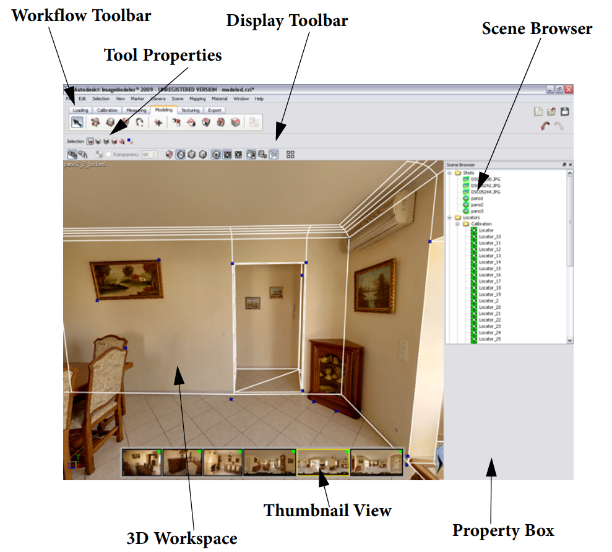Screen dimensions: 612x552
Task: Click the red diamond face tool
Action: (191, 123)
